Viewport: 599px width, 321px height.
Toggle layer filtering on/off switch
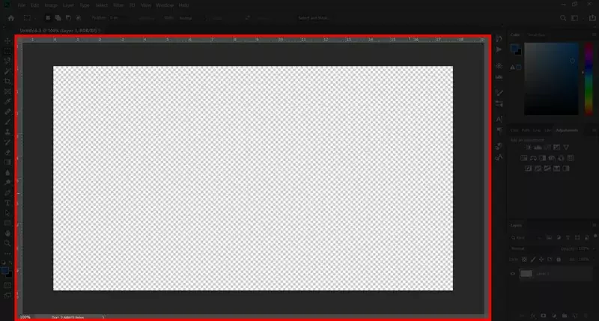click(595, 236)
